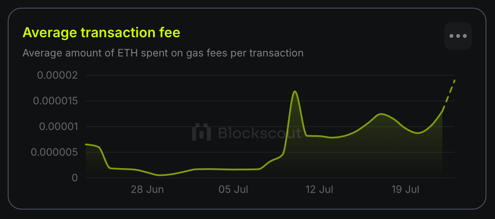The width and height of the screenshot is (495, 219).
Task: Click the Blockscout watermark logo icon
Action: pyautogui.click(x=202, y=132)
